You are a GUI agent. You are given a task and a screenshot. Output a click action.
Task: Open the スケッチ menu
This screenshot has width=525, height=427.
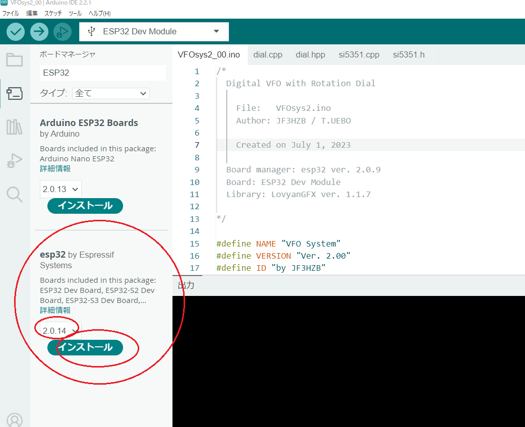tap(53, 14)
